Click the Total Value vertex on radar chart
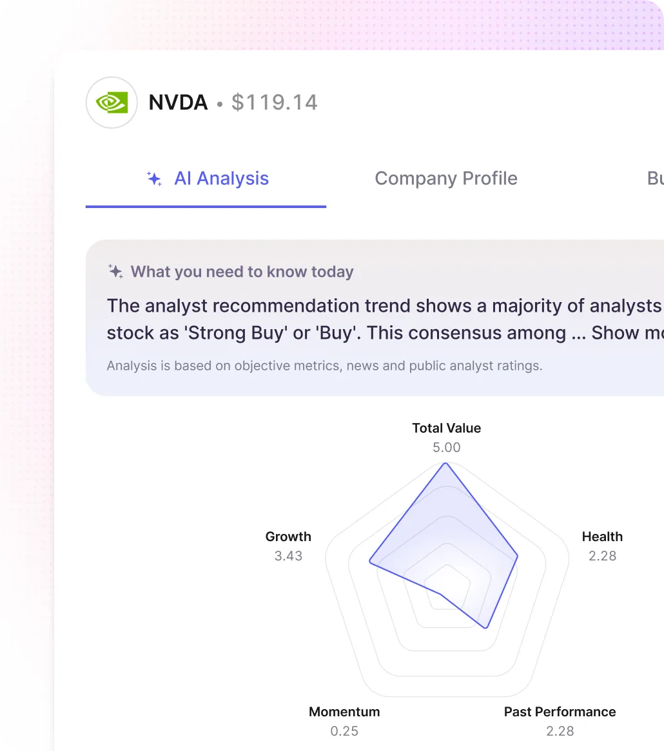 pos(446,463)
